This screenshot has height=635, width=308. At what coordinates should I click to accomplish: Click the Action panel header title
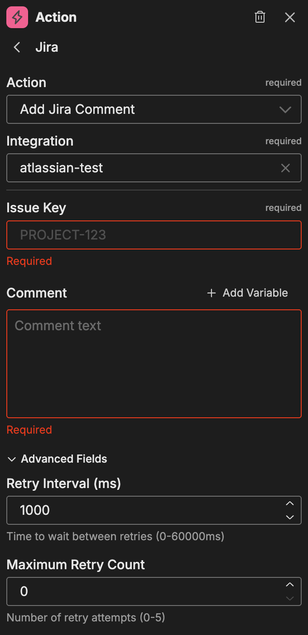56,17
